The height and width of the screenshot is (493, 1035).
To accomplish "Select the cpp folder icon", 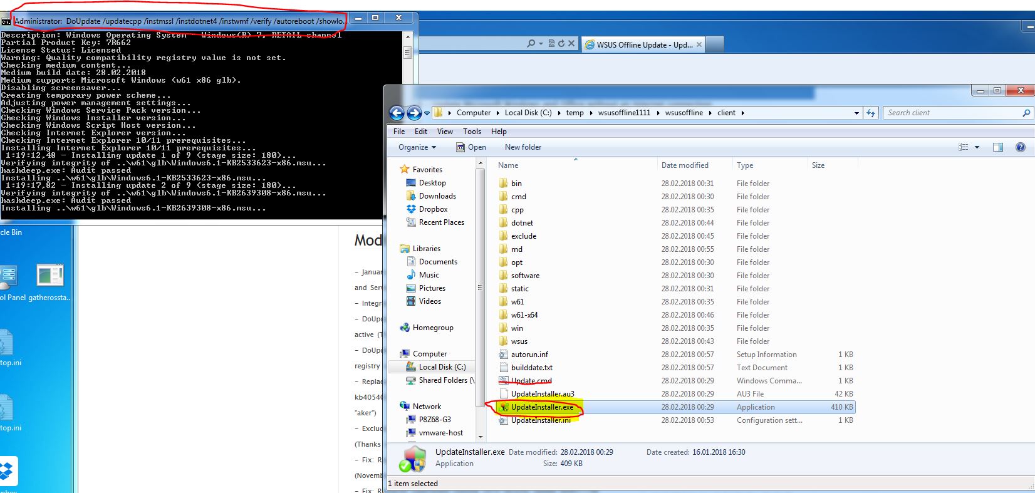I will [504, 209].
